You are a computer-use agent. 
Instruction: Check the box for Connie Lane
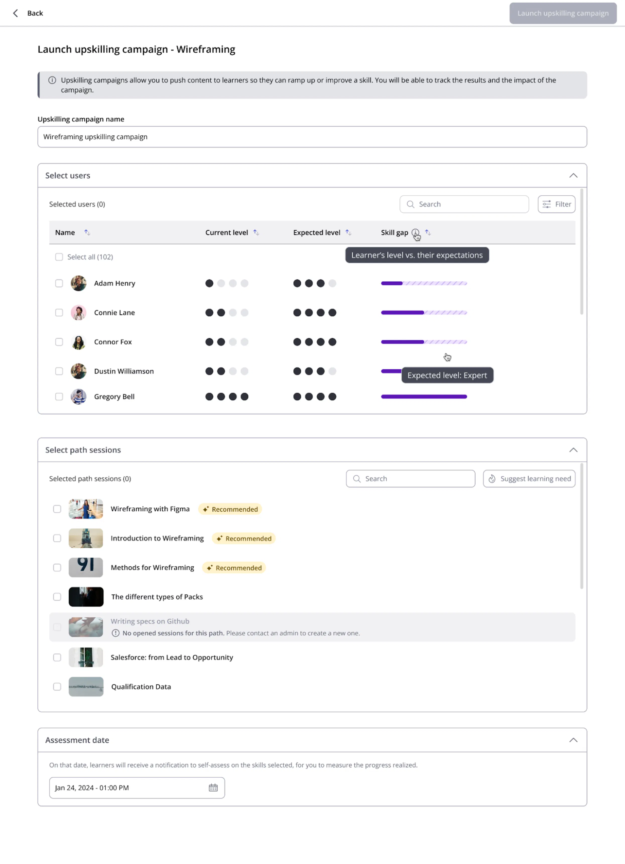[x=59, y=312]
